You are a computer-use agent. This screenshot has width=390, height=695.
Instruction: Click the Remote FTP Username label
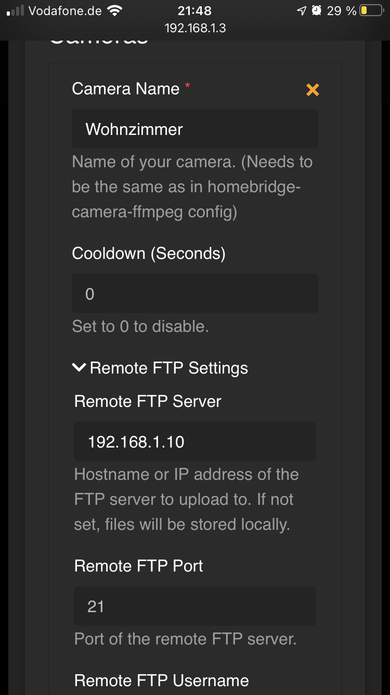(x=162, y=680)
